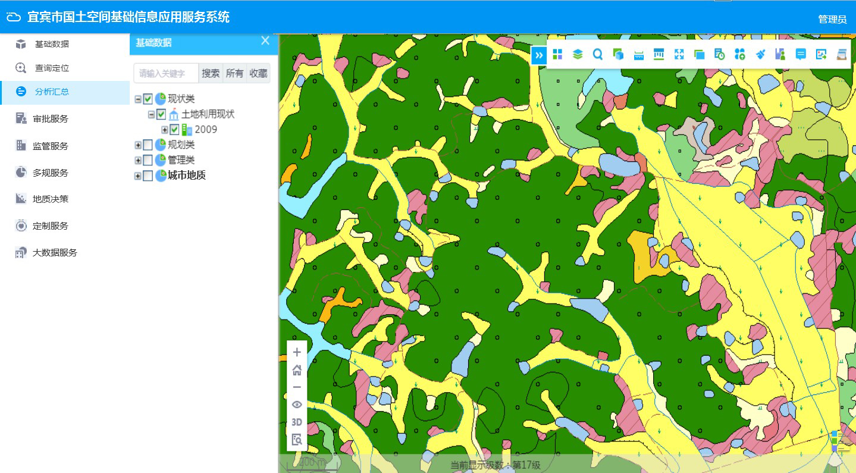Open 大数据服务 in the left sidebar
Viewport: 856px width, 473px height.
(x=65, y=252)
